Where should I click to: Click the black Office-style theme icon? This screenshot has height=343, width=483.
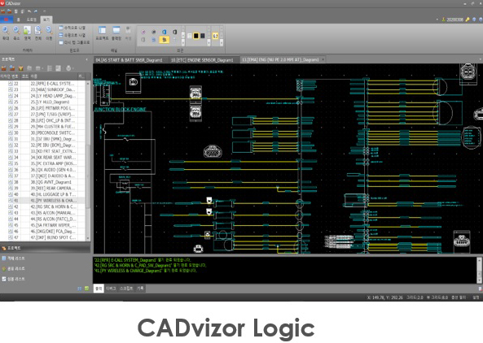[174, 32]
